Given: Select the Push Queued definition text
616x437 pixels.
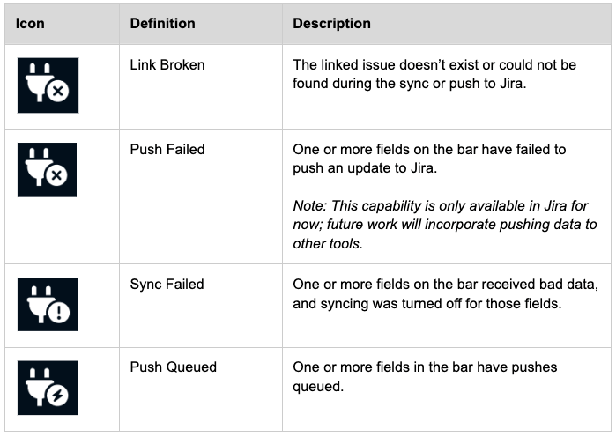Looking at the screenshot, I should pos(174,367).
